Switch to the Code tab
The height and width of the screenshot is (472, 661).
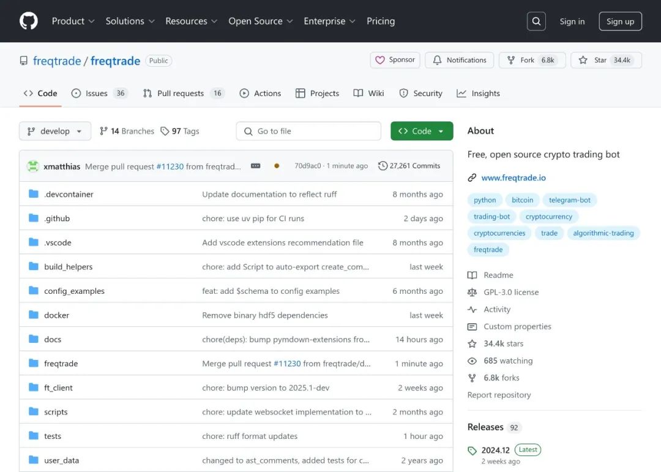pyautogui.click(x=40, y=93)
